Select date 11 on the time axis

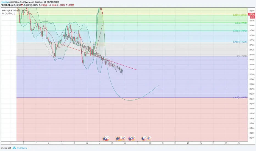click(x=61, y=143)
